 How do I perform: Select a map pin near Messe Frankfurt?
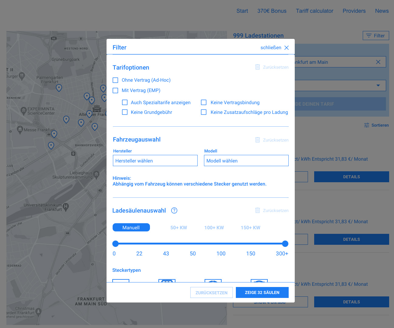click(54, 134)
